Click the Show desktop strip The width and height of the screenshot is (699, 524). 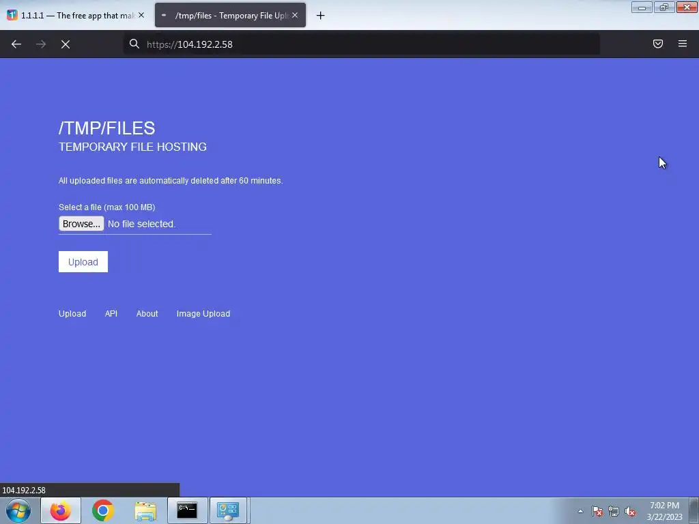(694, 510)
